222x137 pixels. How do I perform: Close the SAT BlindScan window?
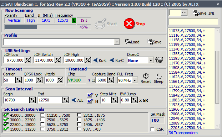click(218, 4)
